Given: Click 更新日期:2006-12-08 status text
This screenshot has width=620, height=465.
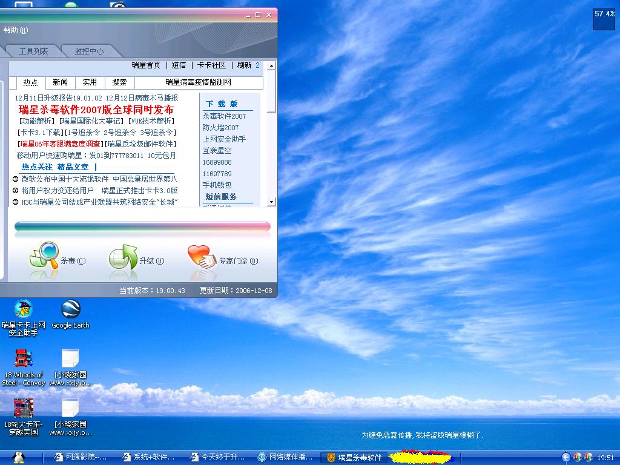Looking at the screenshot, I should 236,291.
